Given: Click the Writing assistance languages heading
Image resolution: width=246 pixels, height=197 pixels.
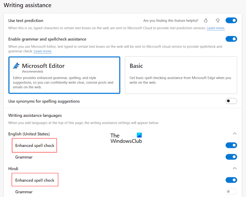Looking at the screenshot, I should click(35, 115).
